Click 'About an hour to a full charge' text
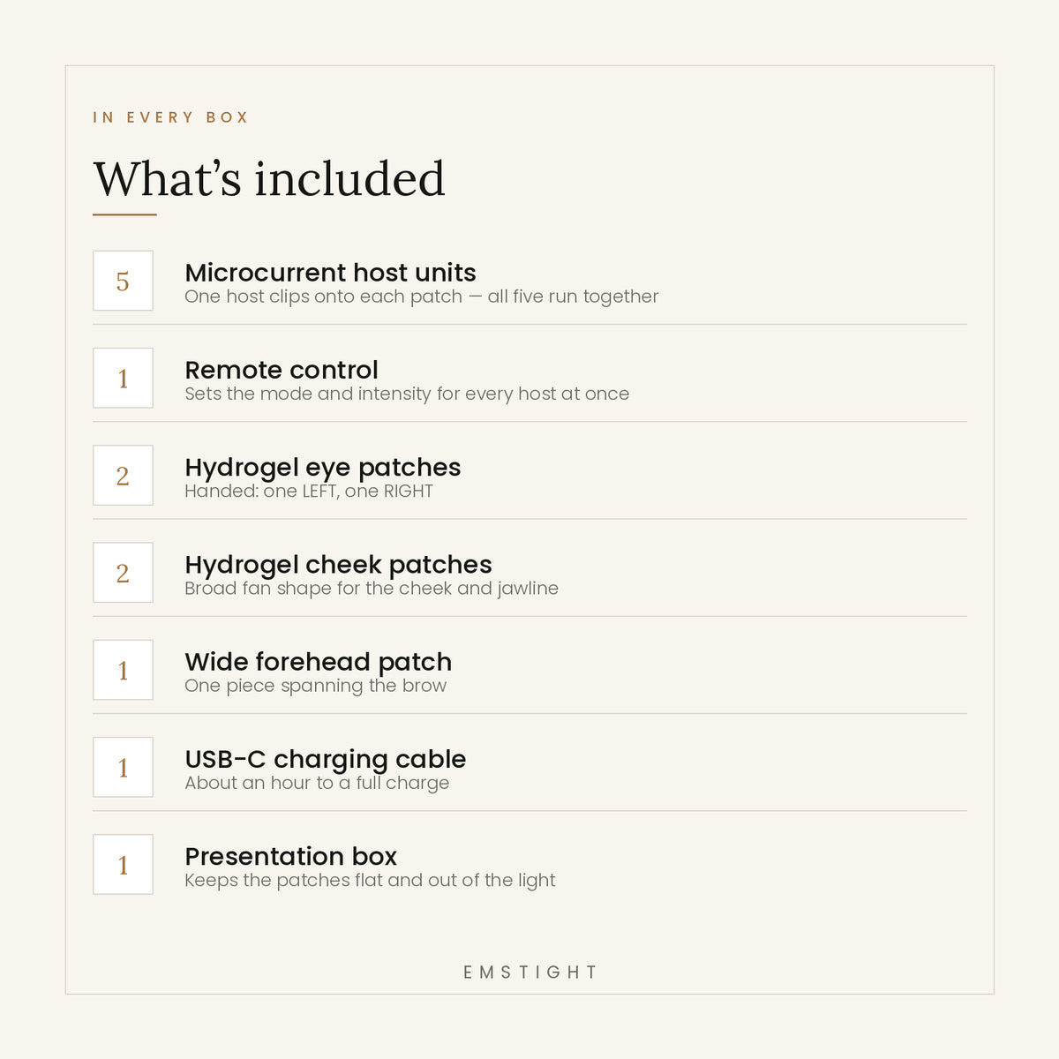 [x=317, y=783]
